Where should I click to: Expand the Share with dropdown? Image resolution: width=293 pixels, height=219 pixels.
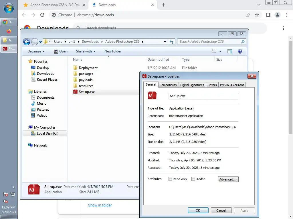click(x=86, y=51)
